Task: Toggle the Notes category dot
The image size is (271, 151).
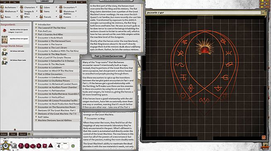Action: click(x=17, y=17)
